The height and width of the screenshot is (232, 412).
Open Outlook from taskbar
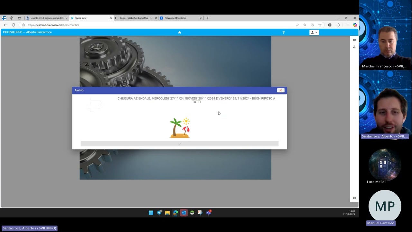(184, 213)
